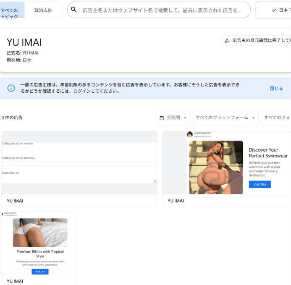Click eaglerockperch avatar on swimwear ad
Screen dimensions: 291x285
click(190, 134)
